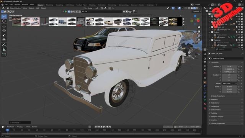Hide Police collection with eye icon
245x138 pixels.
click(x=239, y=32)
